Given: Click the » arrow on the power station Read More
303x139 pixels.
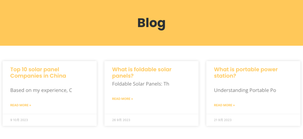Looking at the screenshot, I should (234, 105).
